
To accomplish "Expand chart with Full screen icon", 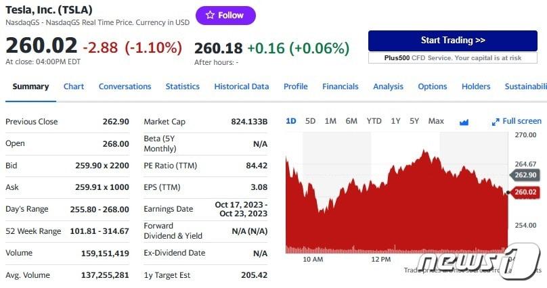I will pos(517,121).
